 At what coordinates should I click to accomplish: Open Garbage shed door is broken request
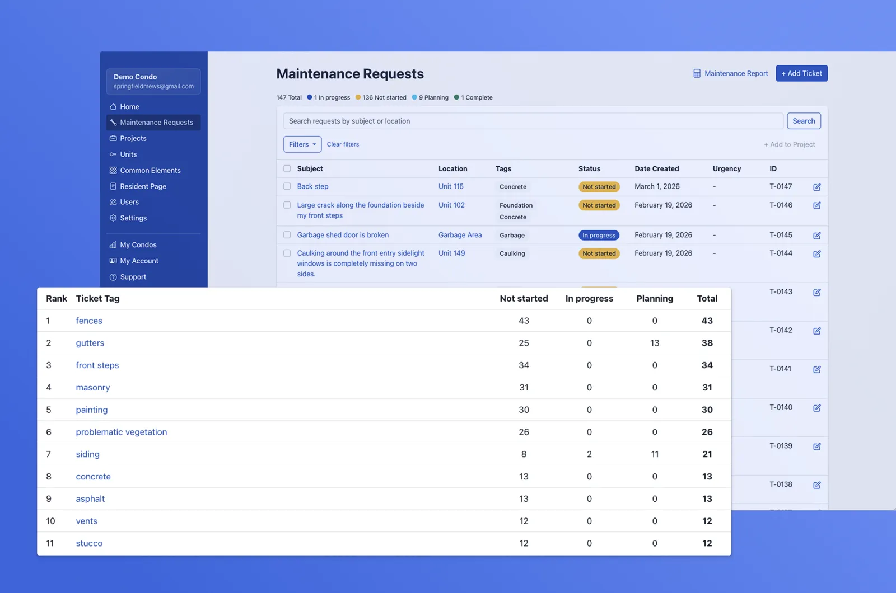[343, 235]
